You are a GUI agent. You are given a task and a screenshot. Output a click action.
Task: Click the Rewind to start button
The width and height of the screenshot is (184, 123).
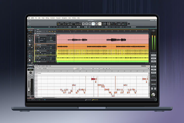coord(83,24)
